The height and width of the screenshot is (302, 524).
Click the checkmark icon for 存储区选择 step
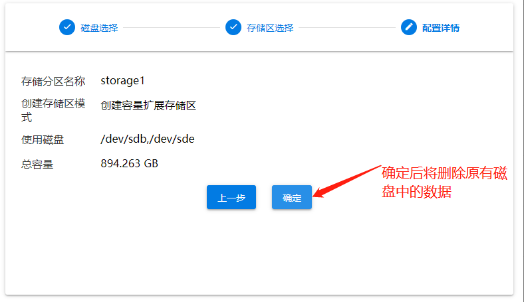coord(233,28)
